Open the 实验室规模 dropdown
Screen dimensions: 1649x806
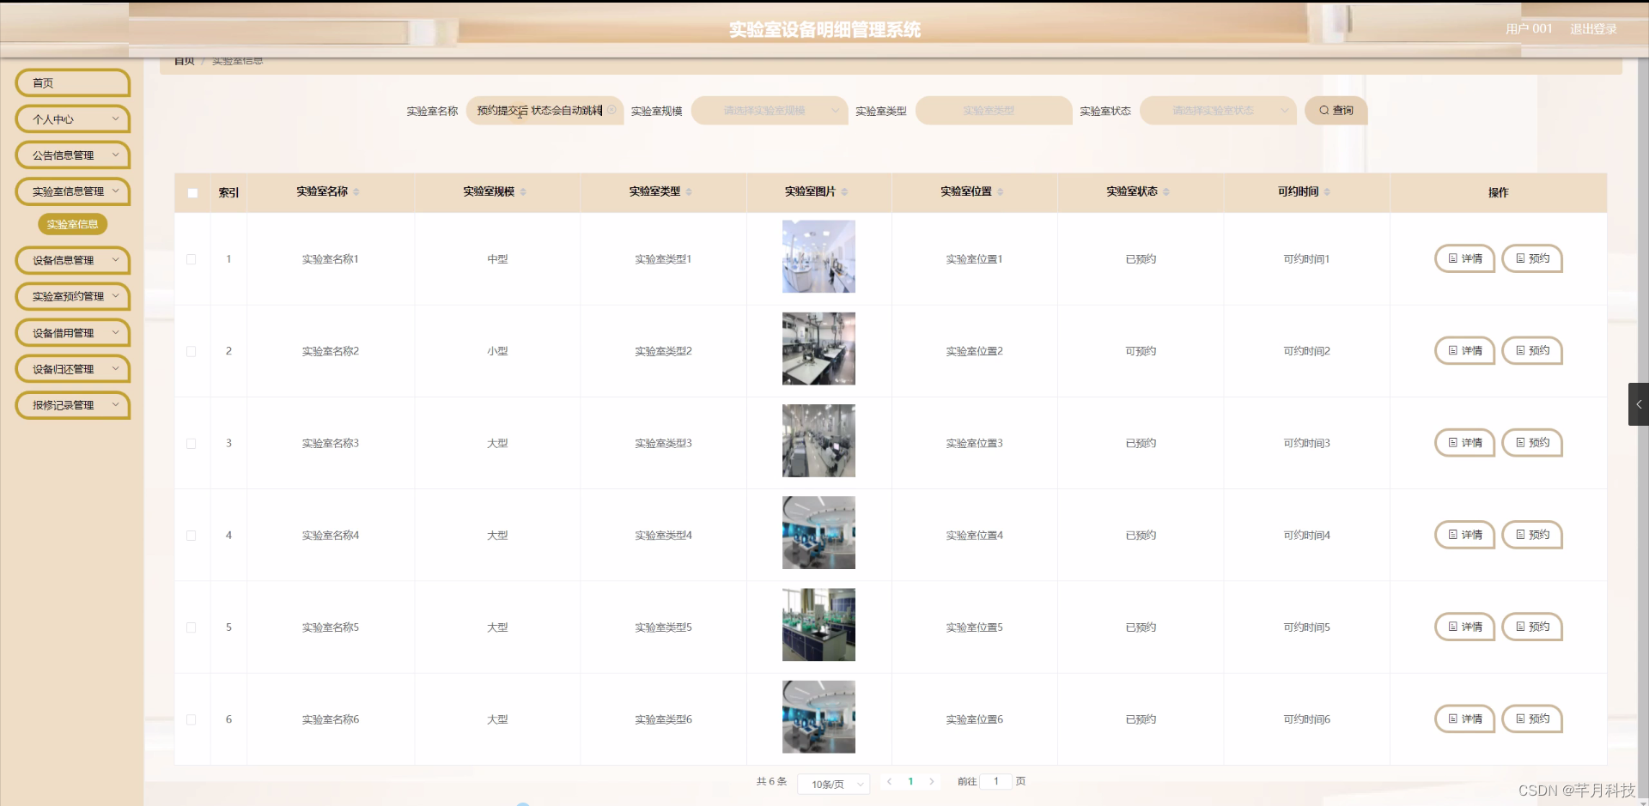click(x=768, y=110)
